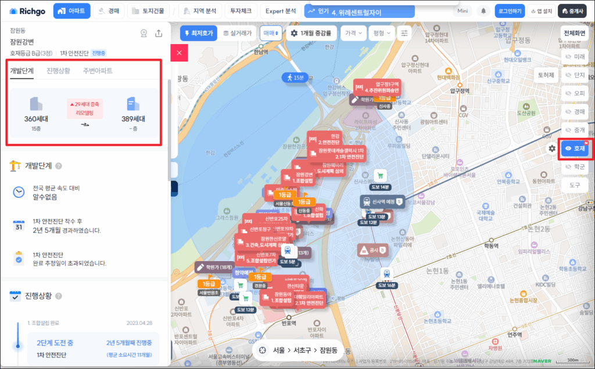Screen dimensions: 595x369
Task: Open the notification bell
Action: [483, 11]
